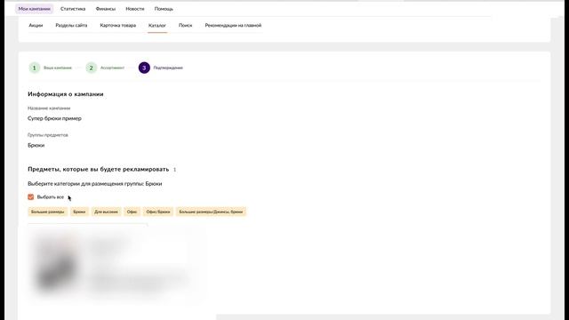Toggle the Офис/Брюки category tag
The width and height of the screenshot is (569, 320).
click(158, 212)
